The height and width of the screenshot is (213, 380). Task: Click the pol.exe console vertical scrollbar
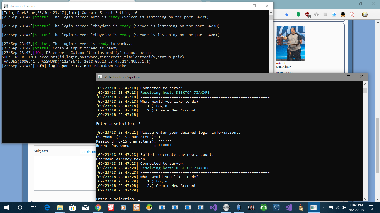coord(366,139)
